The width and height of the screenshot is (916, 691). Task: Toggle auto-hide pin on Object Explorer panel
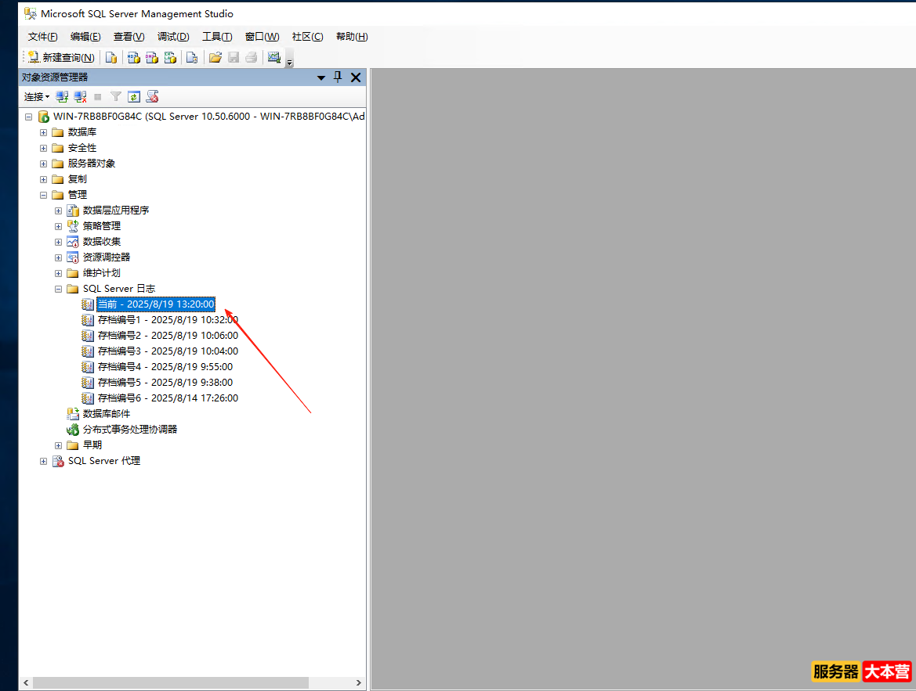pos(337,77)
